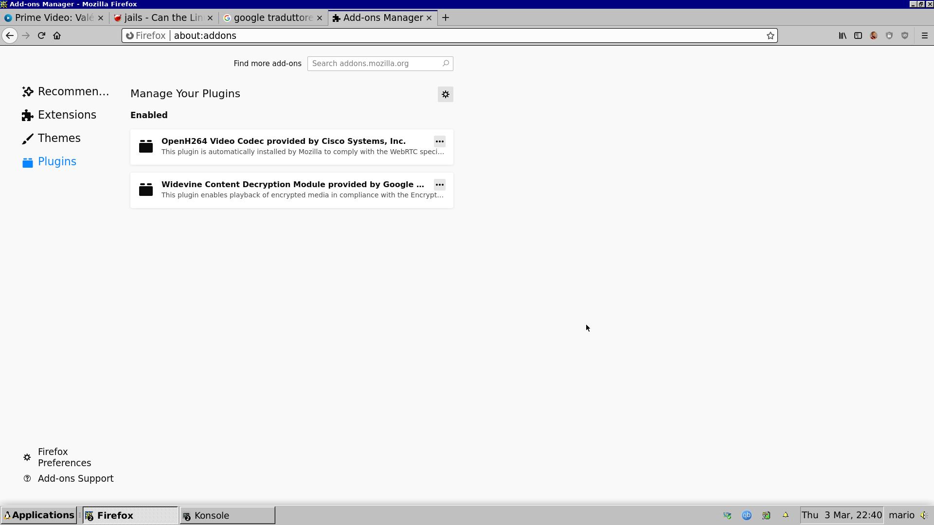Click the Applications taskbar button
The width and height of the screenshot is (934, 525).
click(x=39, y=515)
